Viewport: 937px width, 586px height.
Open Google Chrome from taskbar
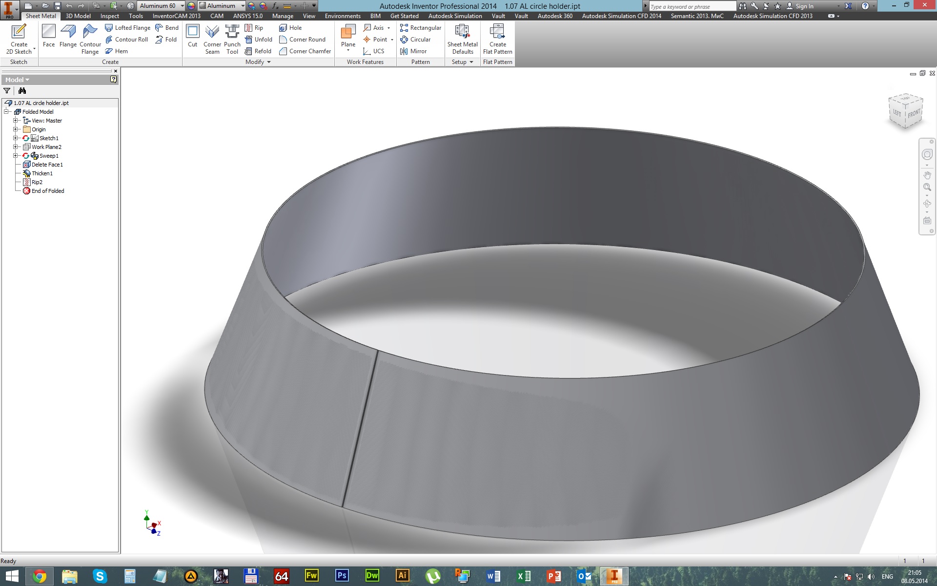click(40, 576)
